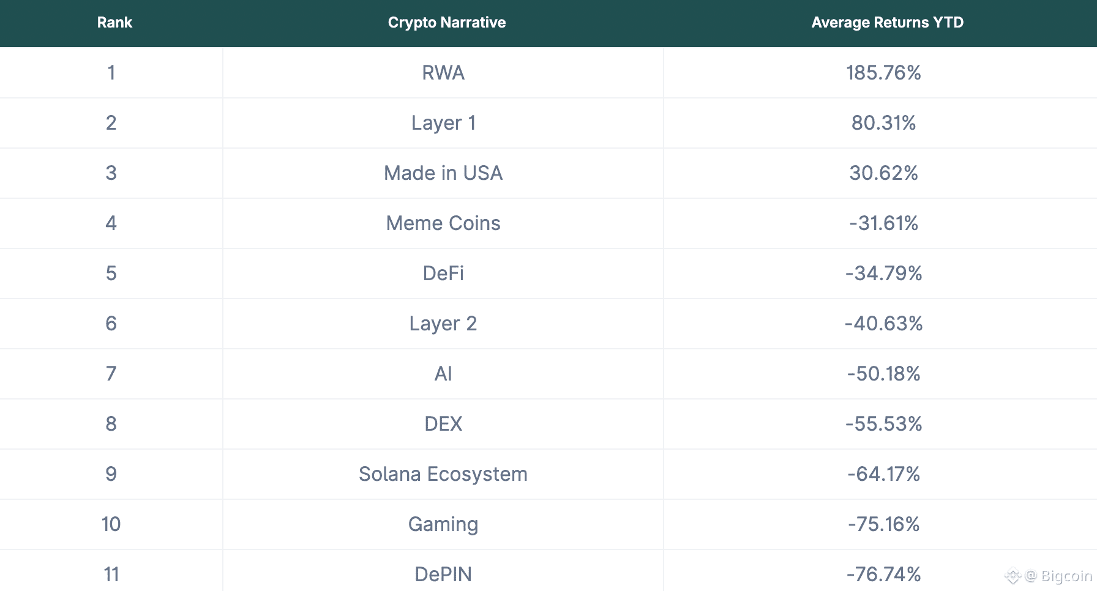Select the Layer 1 narrative cell
Image resolution: width=1097 pixels, height=591 pixels.
tap(443, 123)
